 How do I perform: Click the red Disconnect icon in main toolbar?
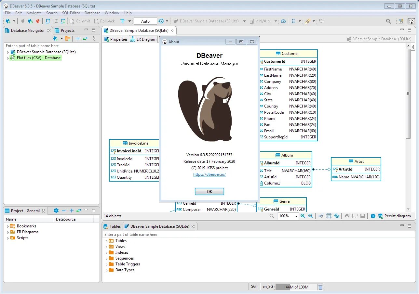[x=38, y=21]
